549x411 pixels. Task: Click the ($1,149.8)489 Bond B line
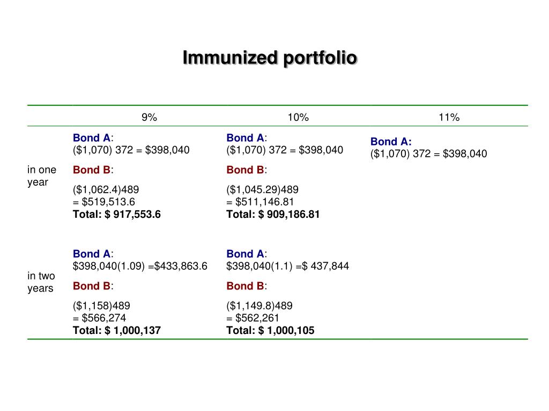pos(259,306)
